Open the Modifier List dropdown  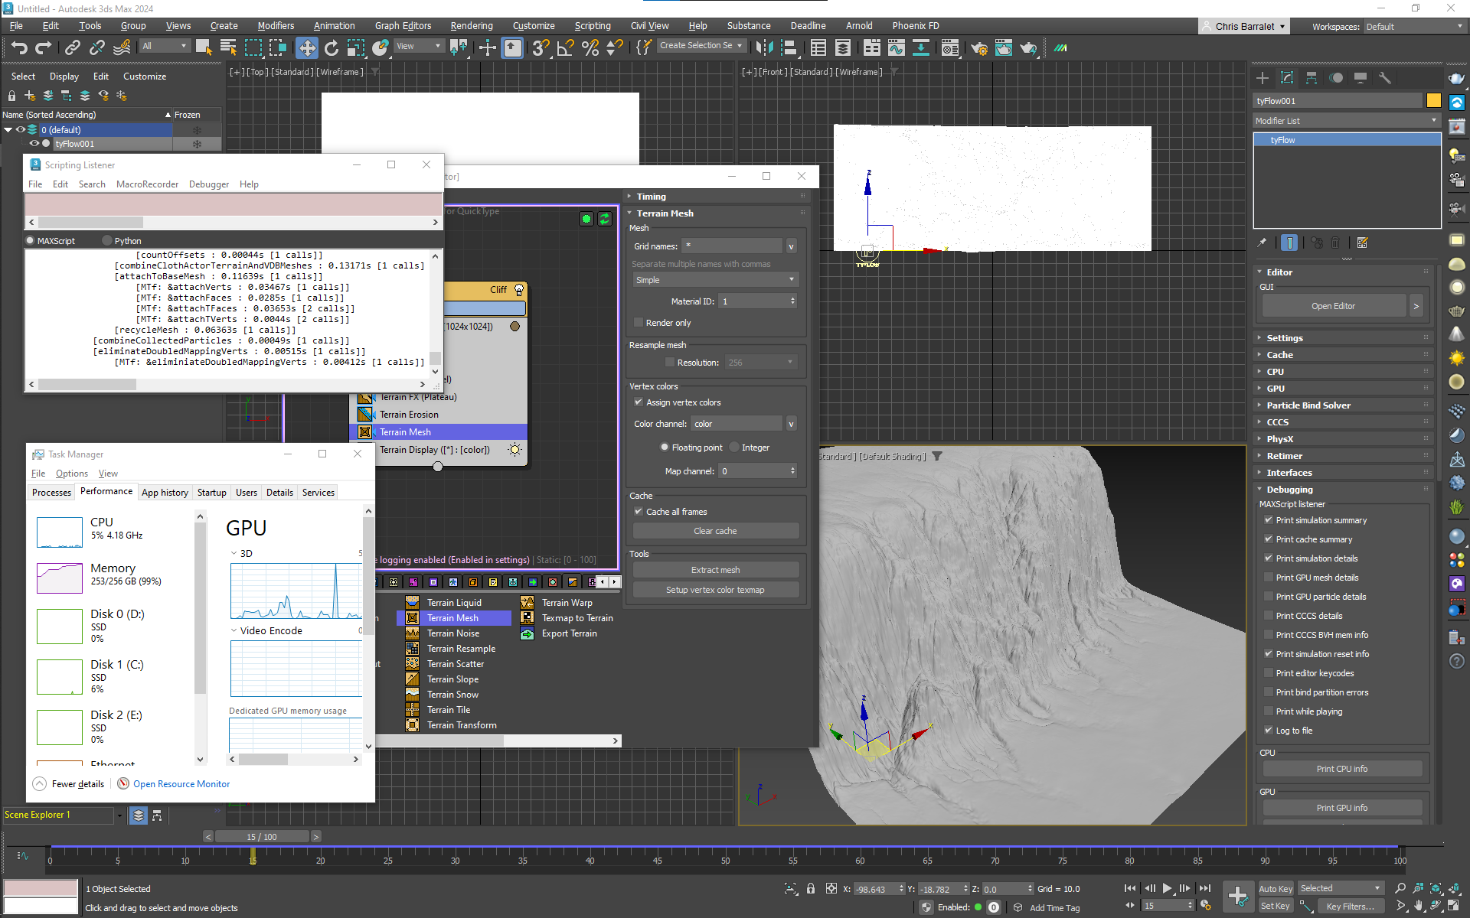click(1346, 121)
